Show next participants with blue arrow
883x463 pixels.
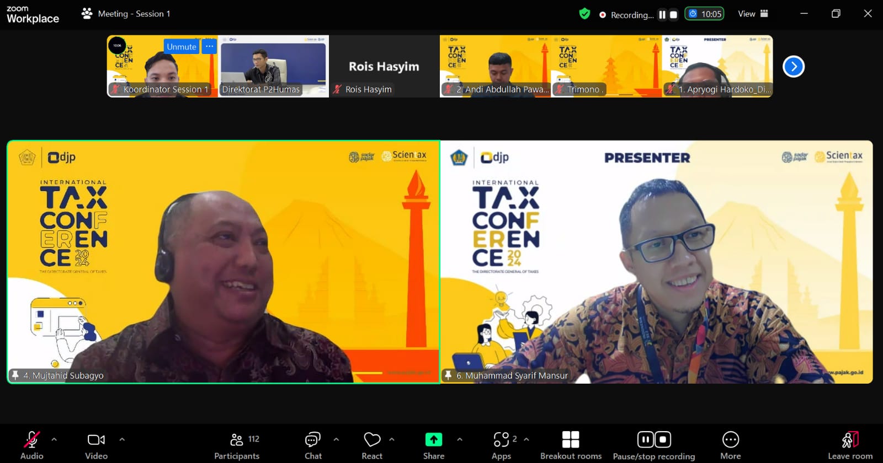pyautogui.click(x=793, y=67)
